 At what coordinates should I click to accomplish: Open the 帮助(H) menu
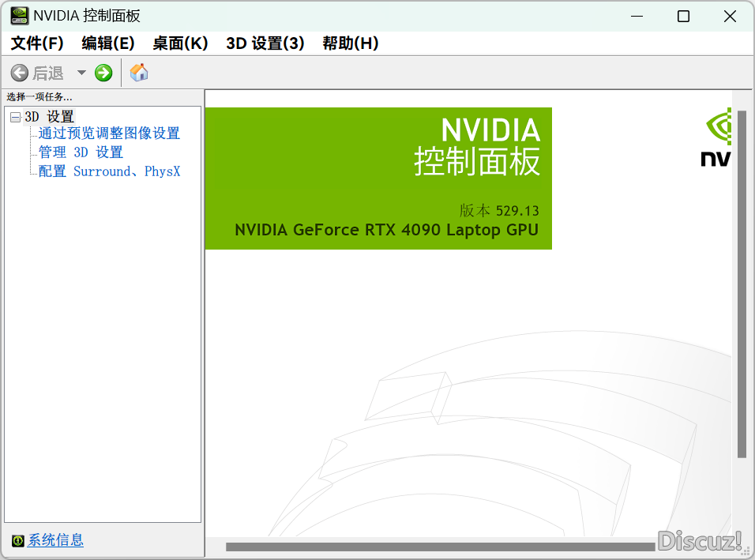click(x=351, y=43)
